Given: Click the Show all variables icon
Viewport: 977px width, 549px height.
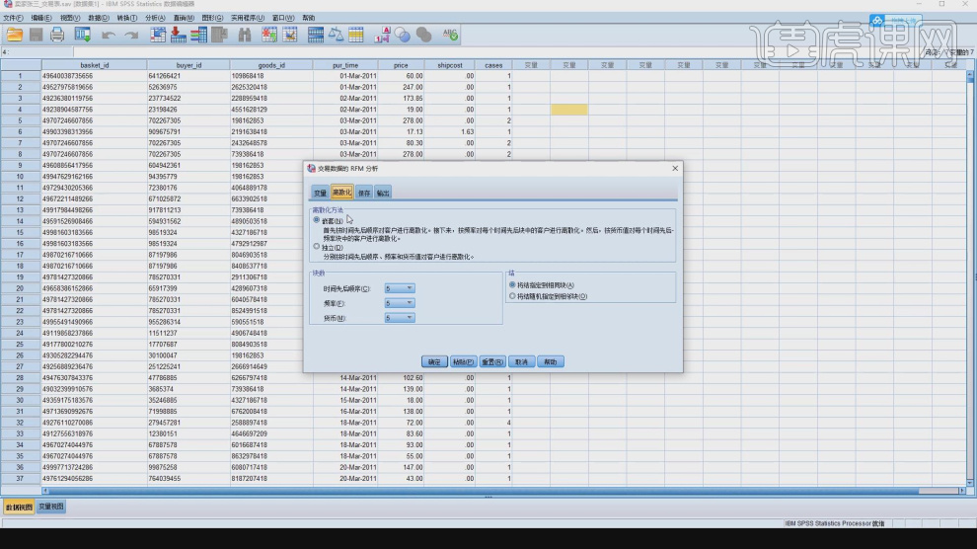Looking at the screenshot, I should click(x=423, y=35).
